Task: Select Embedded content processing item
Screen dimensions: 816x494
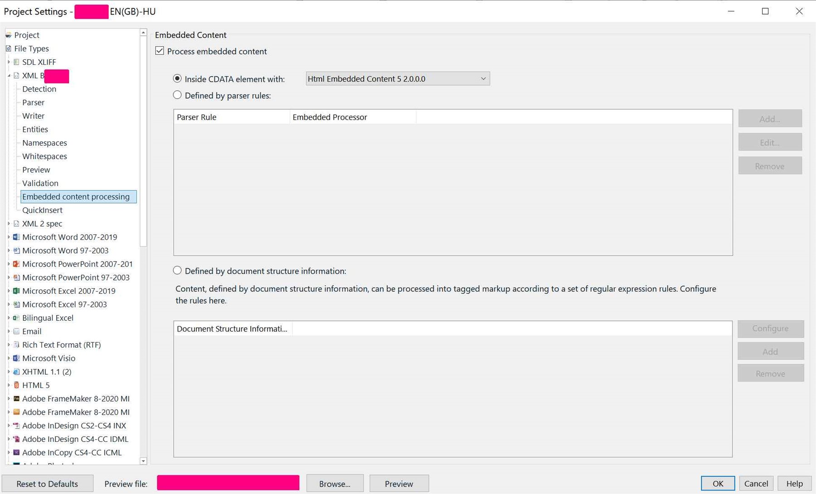Action: coord(78,197)
